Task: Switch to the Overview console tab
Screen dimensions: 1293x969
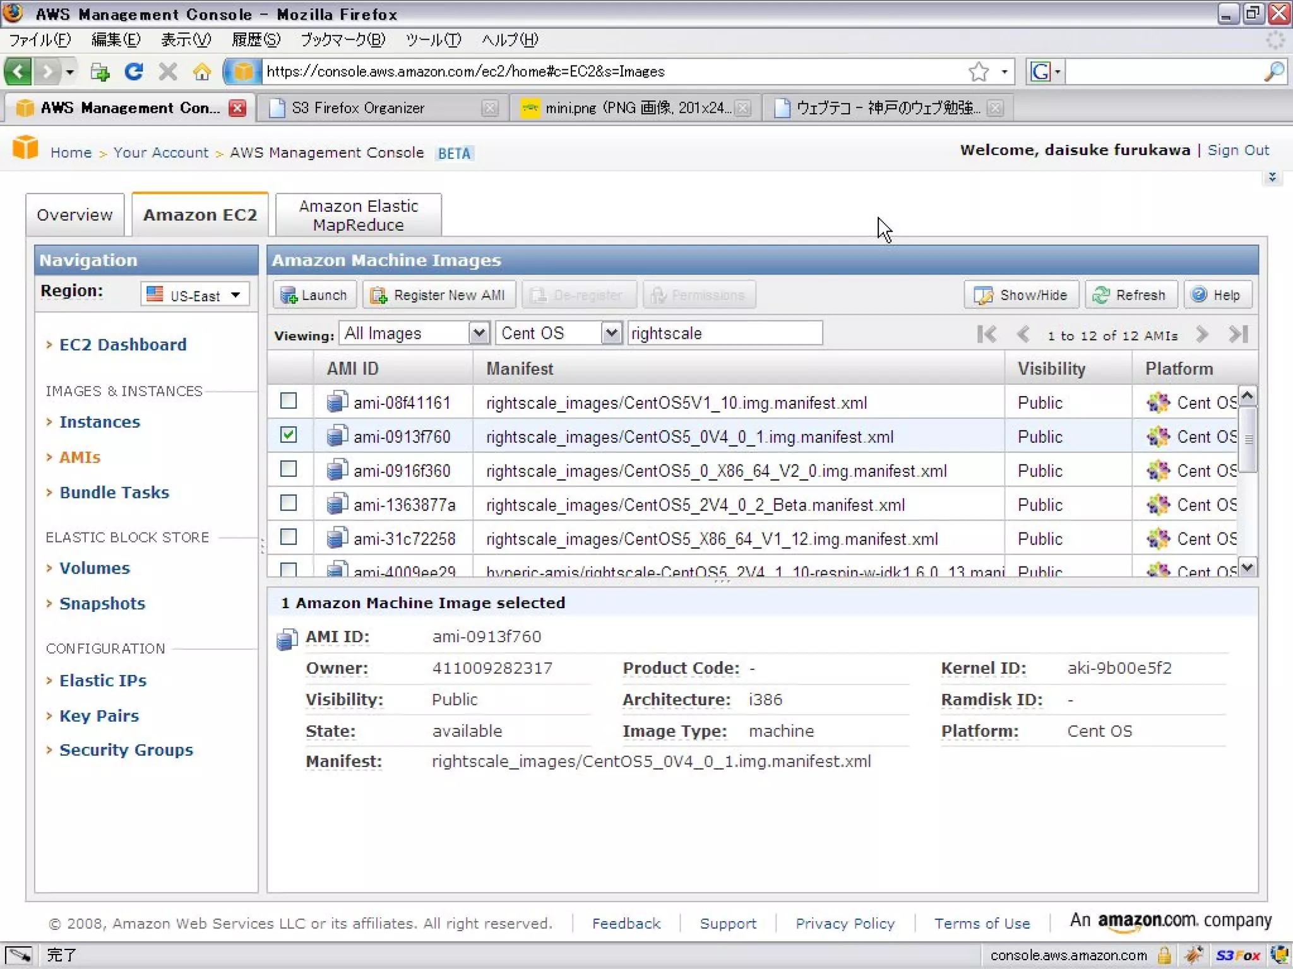Action: (74, 215)
